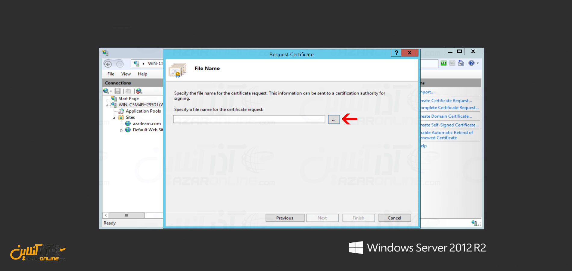572x271 pixels.
Task: Click the Back navigation arrow in IIS Manager
Action: [x=108, y=64]
